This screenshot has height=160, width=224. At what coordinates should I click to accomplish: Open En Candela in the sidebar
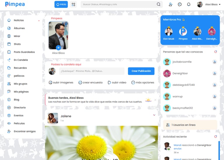coord(21,60)
